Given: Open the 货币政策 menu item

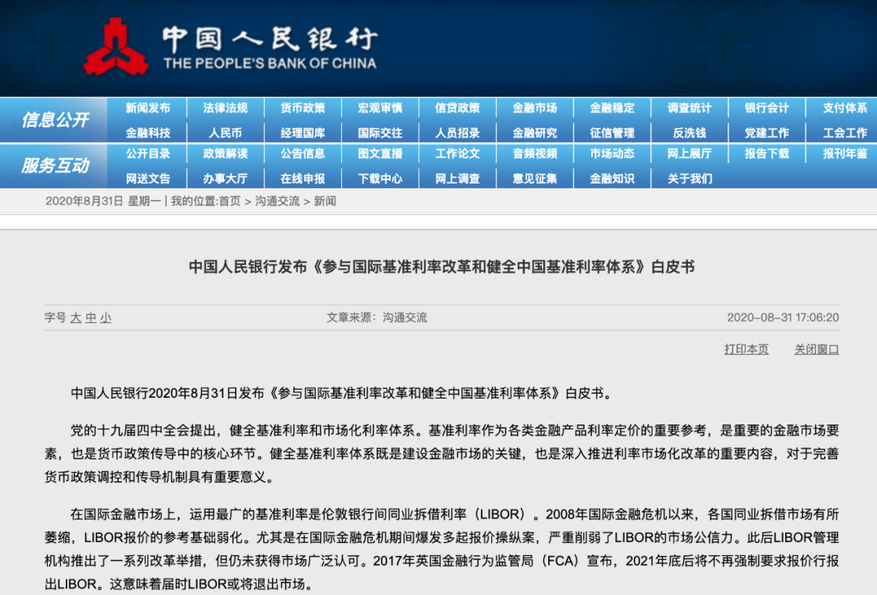Looking at the screenshot, I should point(303,108).
